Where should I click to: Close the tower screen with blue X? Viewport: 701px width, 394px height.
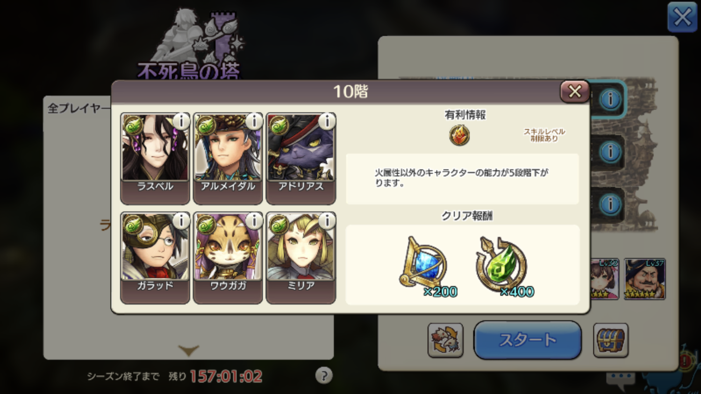click(682, 17)
